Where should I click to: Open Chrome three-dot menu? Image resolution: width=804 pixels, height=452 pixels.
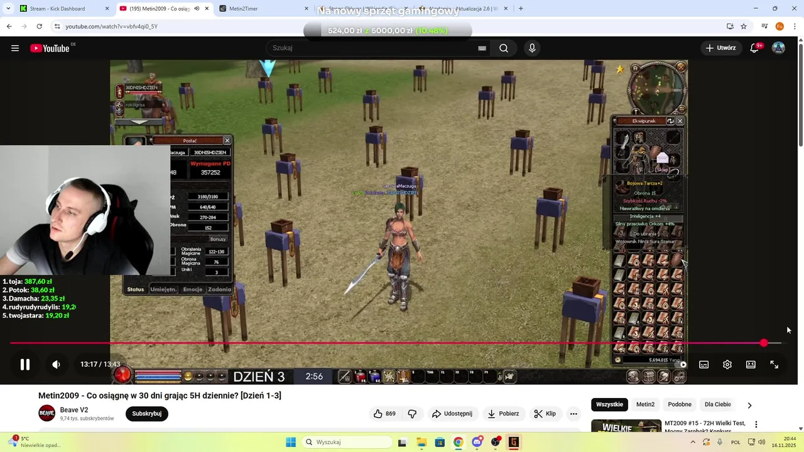coord(795,26)
